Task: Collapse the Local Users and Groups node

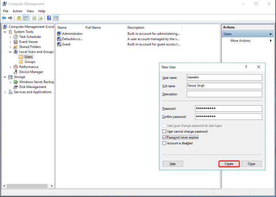Action: pos(10,52)
